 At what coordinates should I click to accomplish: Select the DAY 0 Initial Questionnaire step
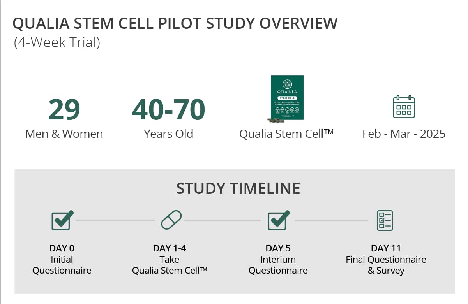62,259
